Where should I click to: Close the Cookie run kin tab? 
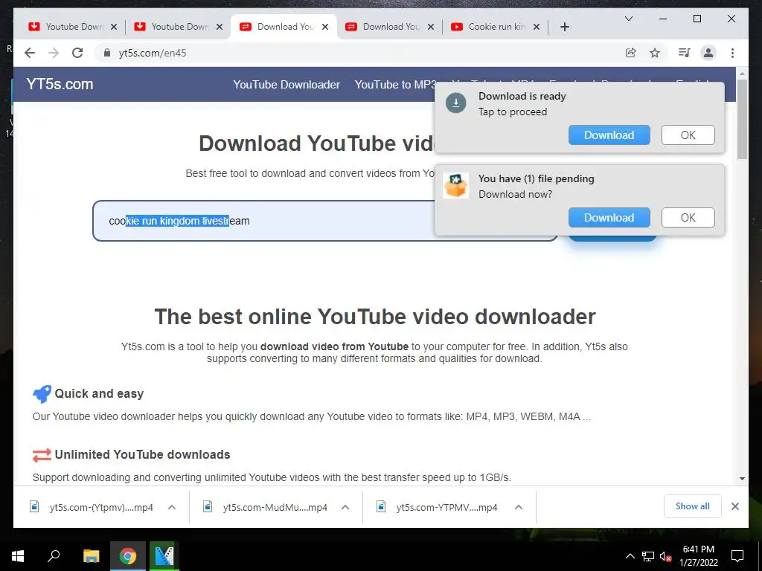[537, 27]
